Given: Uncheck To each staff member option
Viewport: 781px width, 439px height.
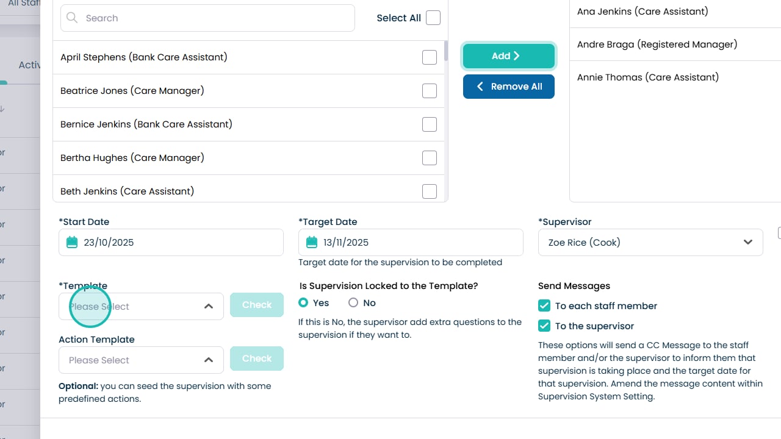Looking at the screenshot, I should pos(544,306).
